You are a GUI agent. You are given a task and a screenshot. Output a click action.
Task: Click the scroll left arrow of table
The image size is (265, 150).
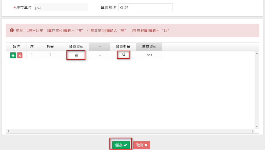8,131
